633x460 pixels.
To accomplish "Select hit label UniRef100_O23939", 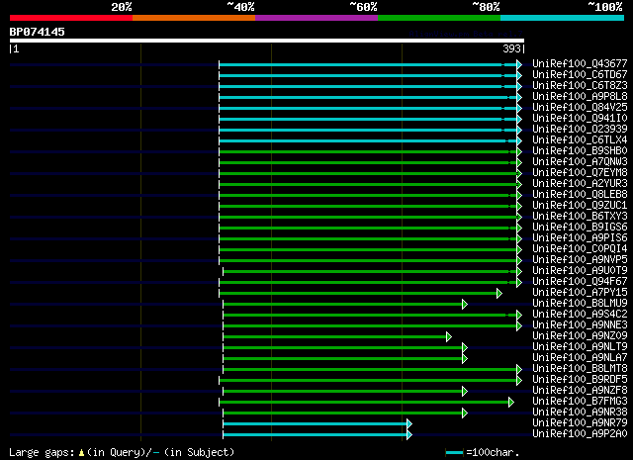I will [580, 130].
